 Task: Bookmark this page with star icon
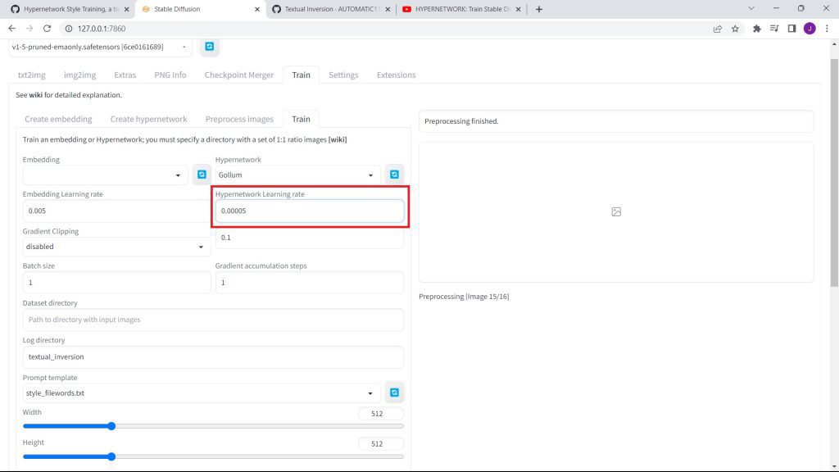[735, 28]
